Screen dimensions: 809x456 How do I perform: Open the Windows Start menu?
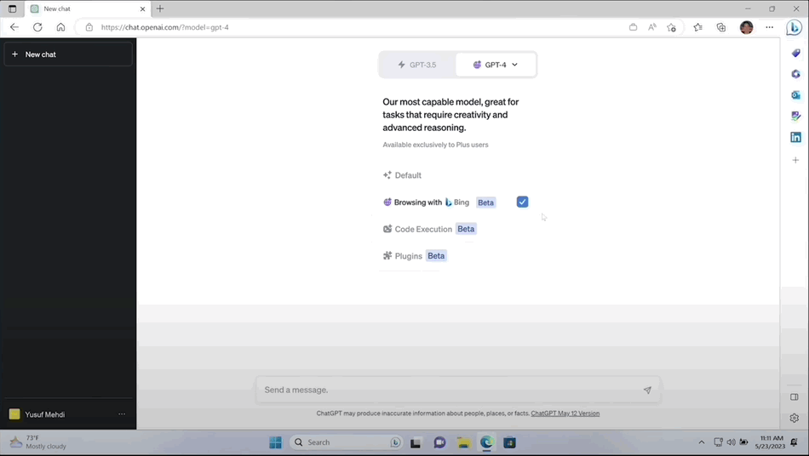point(276,442)
